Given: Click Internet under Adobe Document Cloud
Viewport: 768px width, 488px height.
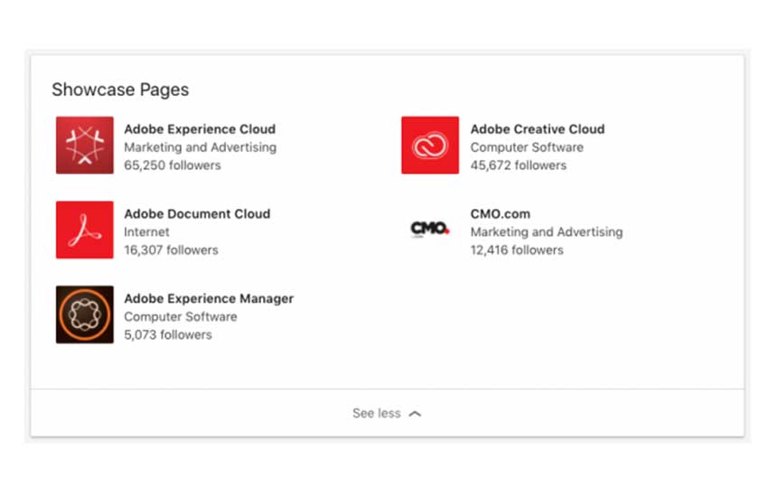Looking at the screenshot, I should (x=146, y=232).
